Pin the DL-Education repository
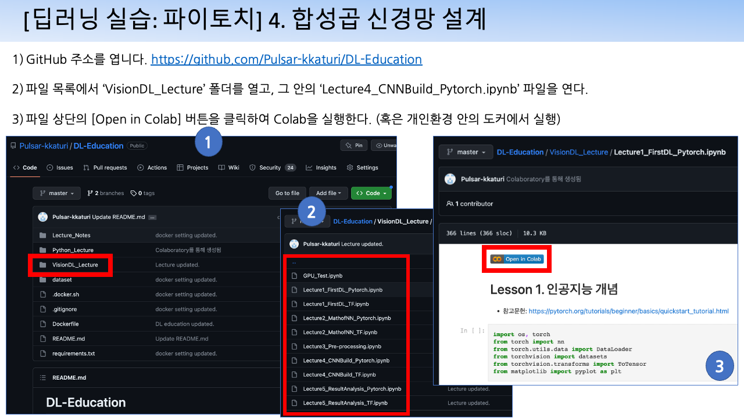Viewport: 744px width, 418px height. pos(354,145)
